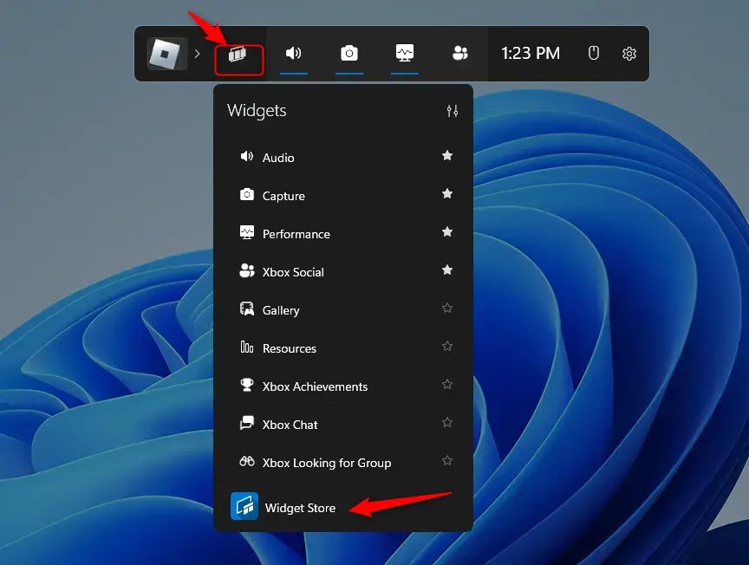
Task: Expand the chevron next to Roblox icon
Action: (198, 54)
